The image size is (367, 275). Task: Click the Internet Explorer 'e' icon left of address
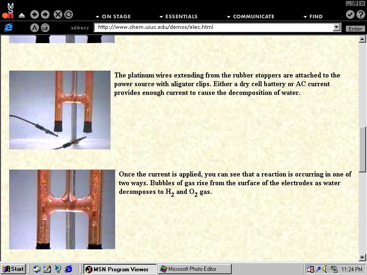[8, 27]
